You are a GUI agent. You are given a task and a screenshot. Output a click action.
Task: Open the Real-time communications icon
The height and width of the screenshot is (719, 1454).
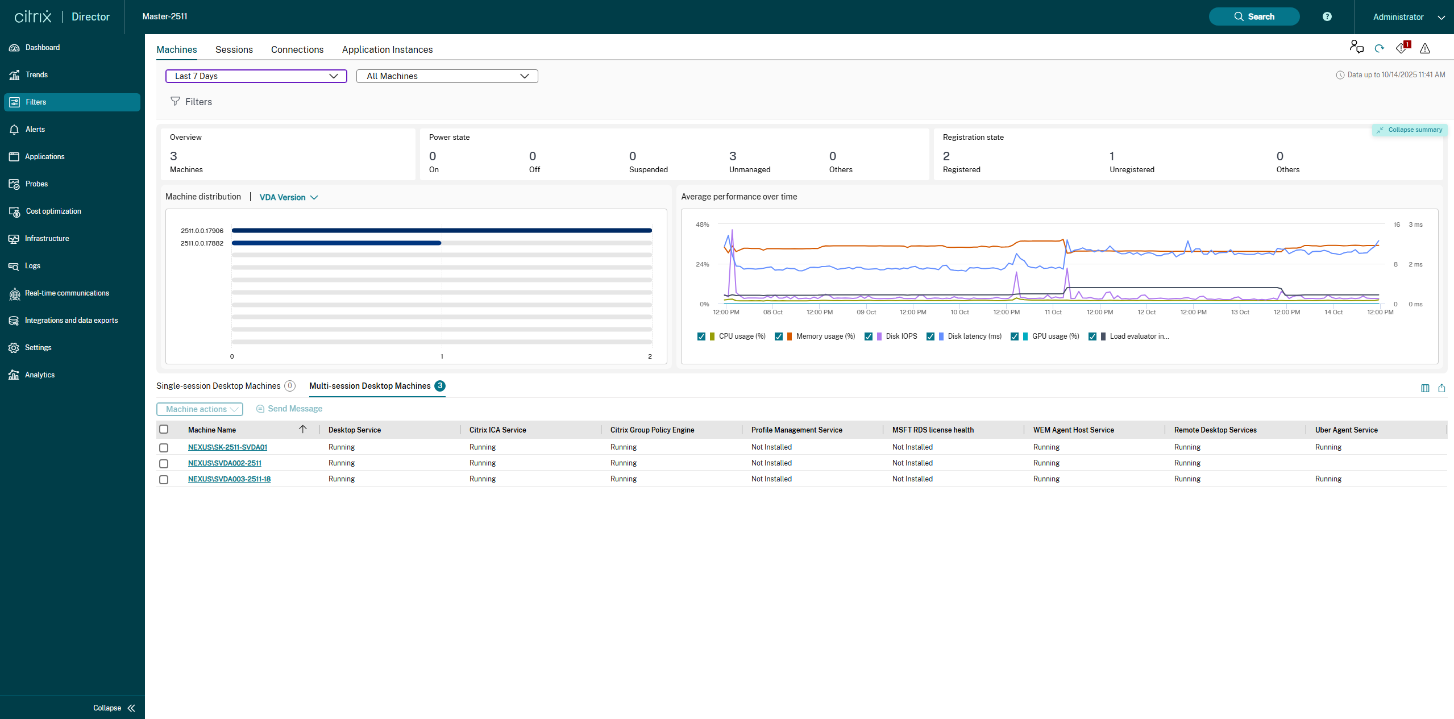(14, 293)
